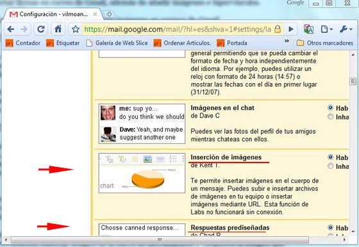Click the numbered list icon in the preview toolbar

173,159
